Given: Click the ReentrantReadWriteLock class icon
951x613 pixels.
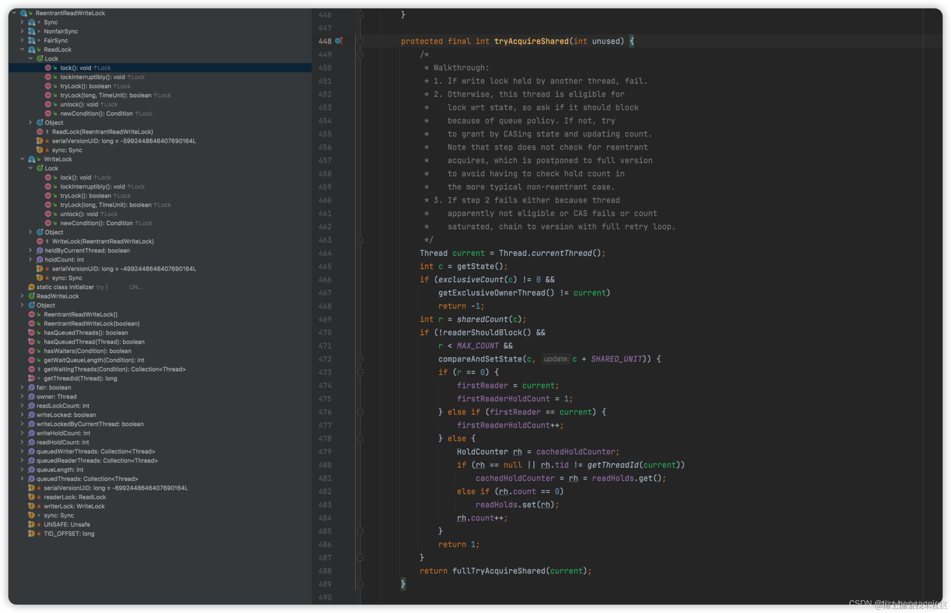Looking at the screenshot, I should coord(24,13).
